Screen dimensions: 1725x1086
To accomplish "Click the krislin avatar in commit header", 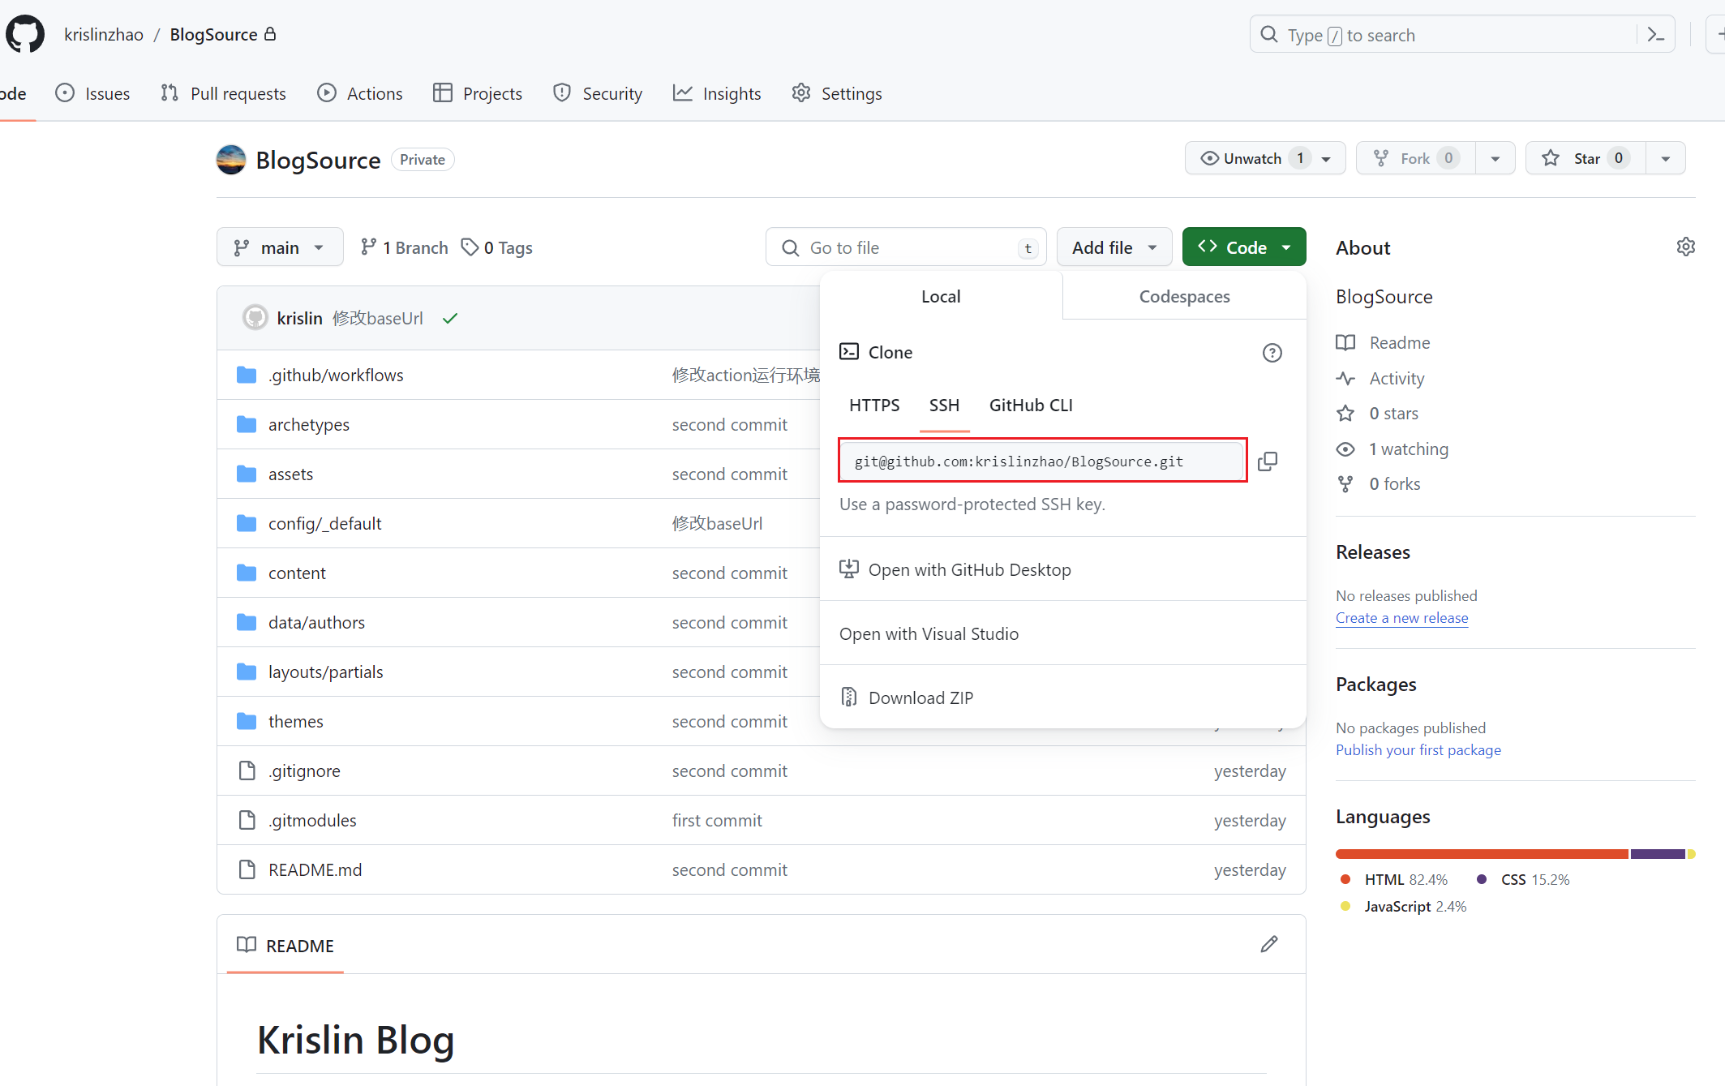I will pyautogui.click(x=255, y=317).
